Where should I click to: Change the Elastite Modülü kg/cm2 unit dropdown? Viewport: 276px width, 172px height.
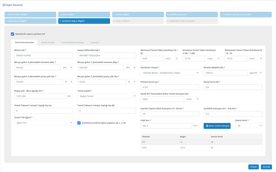coord(255,73)
